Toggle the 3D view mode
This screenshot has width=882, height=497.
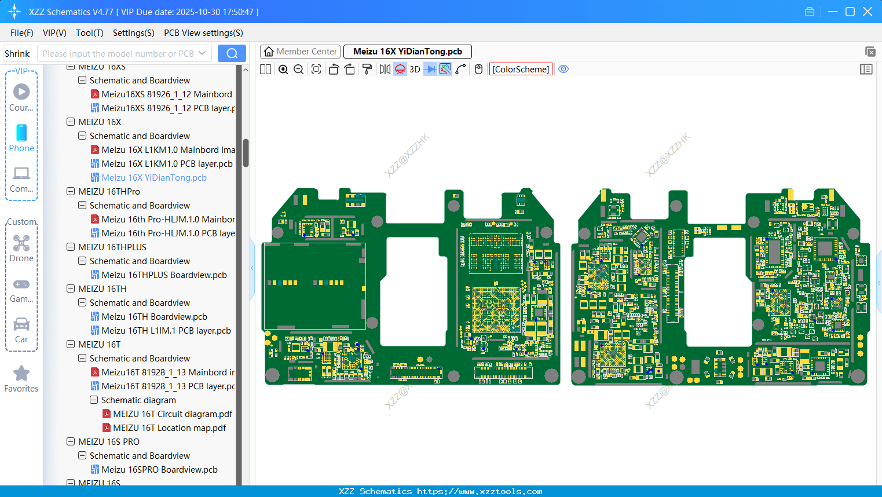tap(415, 70)
